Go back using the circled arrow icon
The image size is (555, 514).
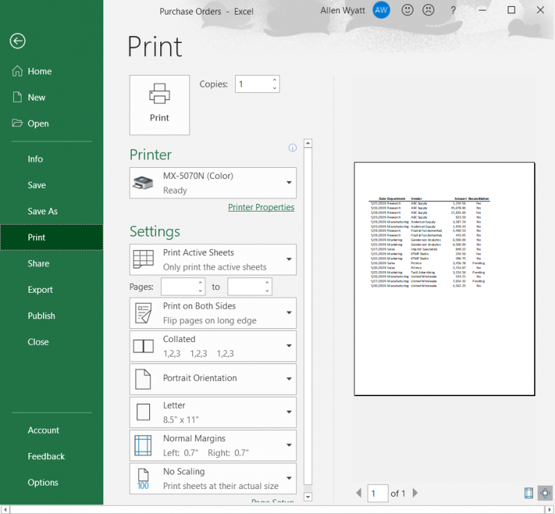(x=17, y=41)
